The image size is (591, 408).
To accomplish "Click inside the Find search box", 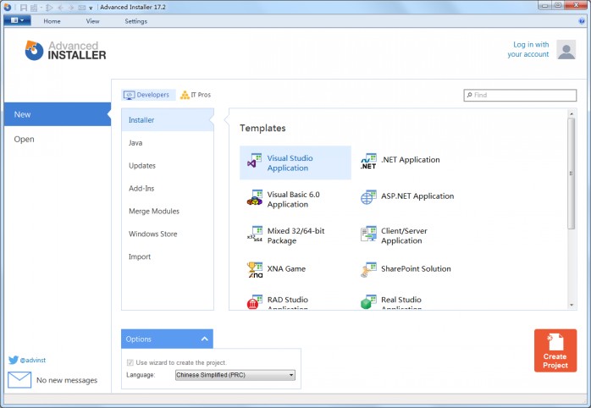I will tap(520, 96).
